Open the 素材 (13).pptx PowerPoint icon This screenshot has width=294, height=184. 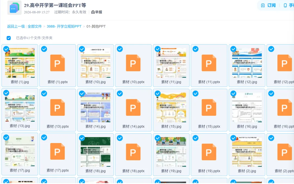point(57,107)
